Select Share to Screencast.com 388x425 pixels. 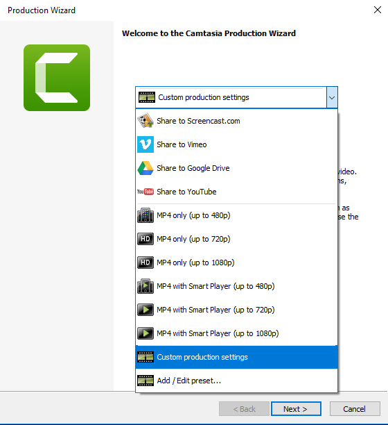coord(236,121)
